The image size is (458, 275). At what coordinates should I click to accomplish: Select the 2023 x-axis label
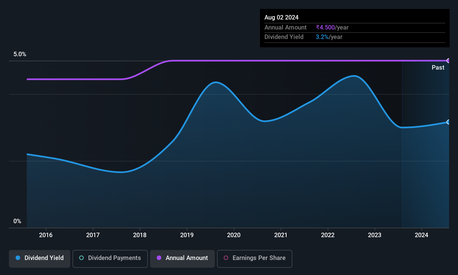point(375,235)
